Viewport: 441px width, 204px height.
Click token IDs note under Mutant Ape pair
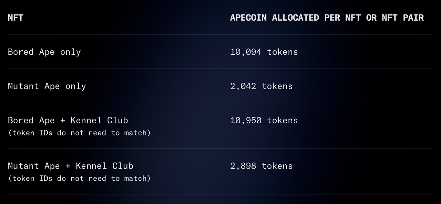[x=79, y=178]
